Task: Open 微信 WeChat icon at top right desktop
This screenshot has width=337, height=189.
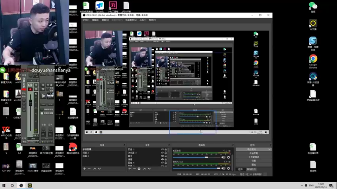Action: [x=313, y=7]
